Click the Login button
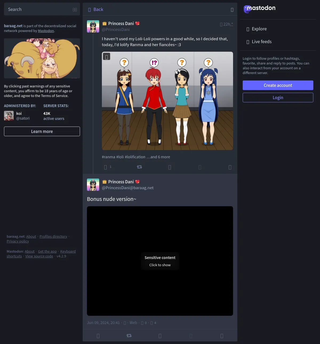320x344 pixels. pyautogui.click(x=278, y=98)
